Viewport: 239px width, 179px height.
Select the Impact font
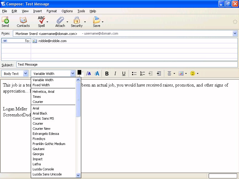click(x=53, y=159)
